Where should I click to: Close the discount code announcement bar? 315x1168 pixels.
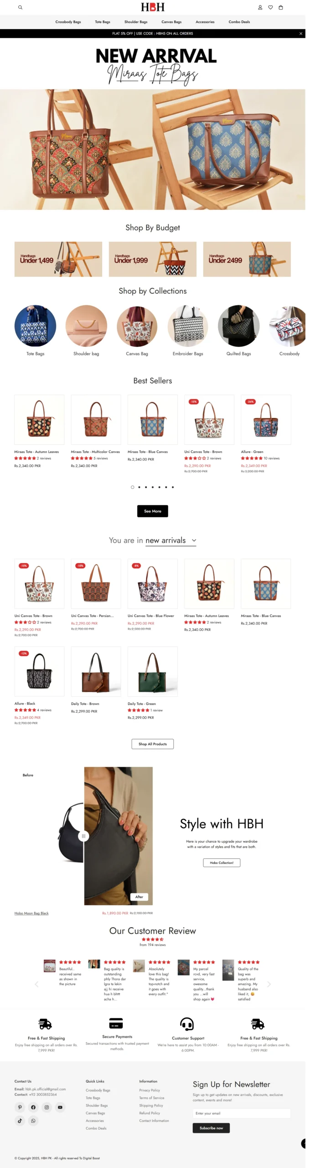(301, 33)
